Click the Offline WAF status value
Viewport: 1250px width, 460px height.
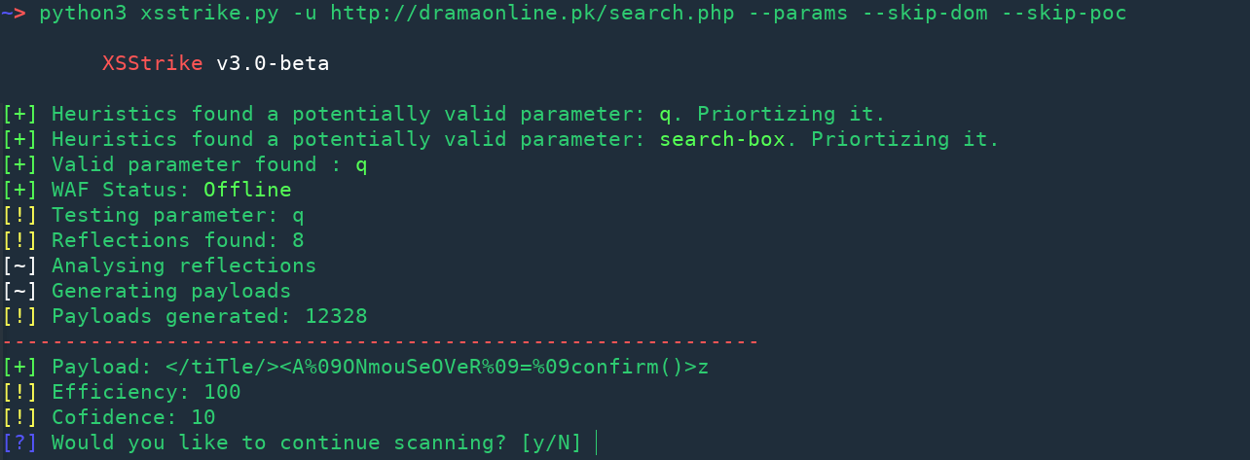point(247,190)
